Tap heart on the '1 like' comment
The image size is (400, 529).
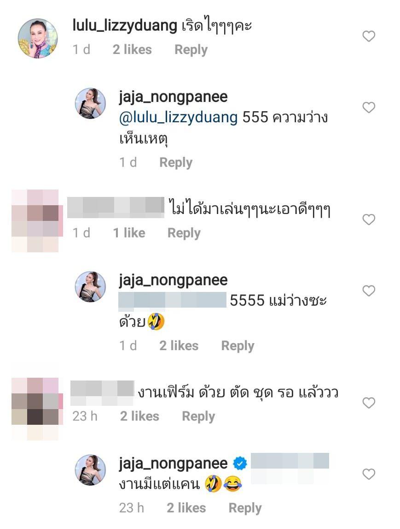pos(369,219)
